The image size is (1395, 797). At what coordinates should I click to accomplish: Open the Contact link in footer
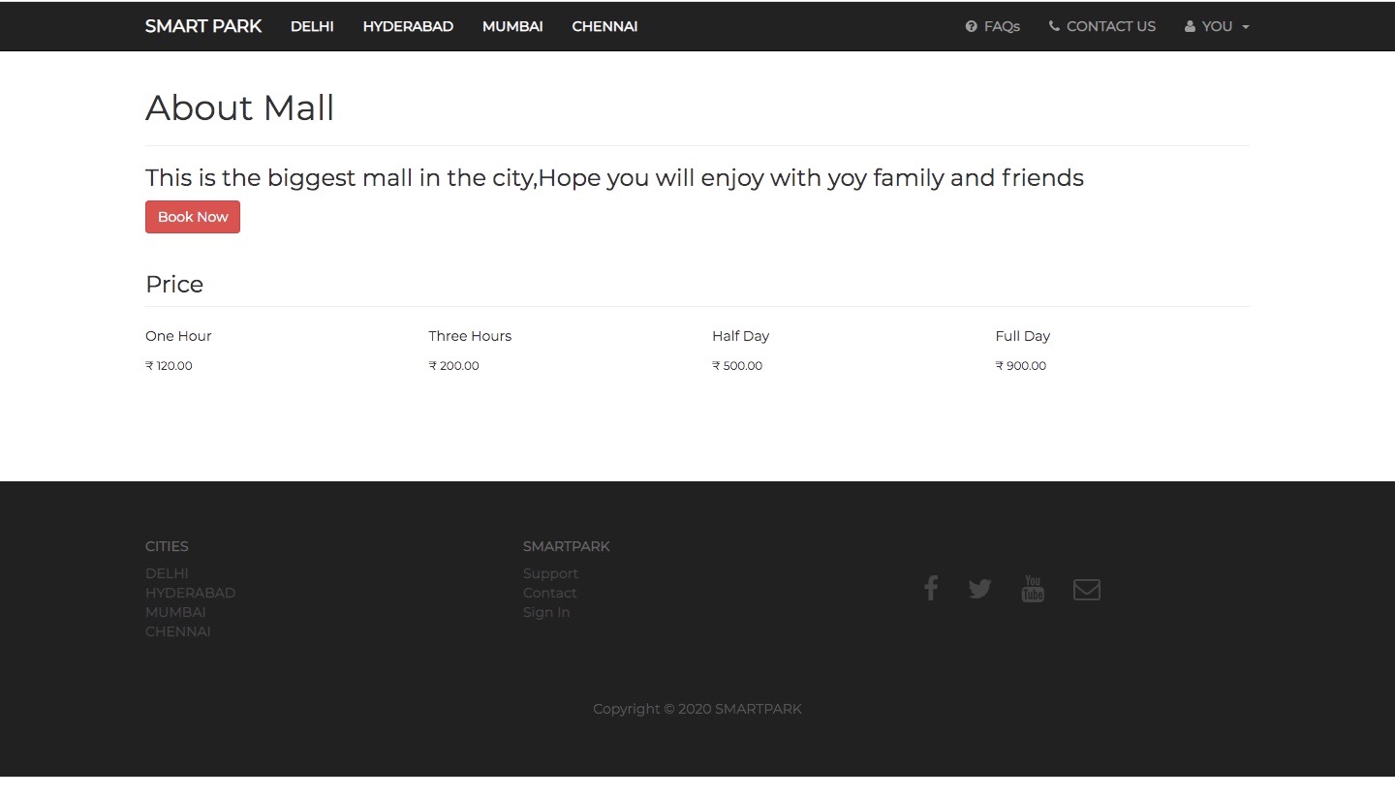[x=549, y=593]
